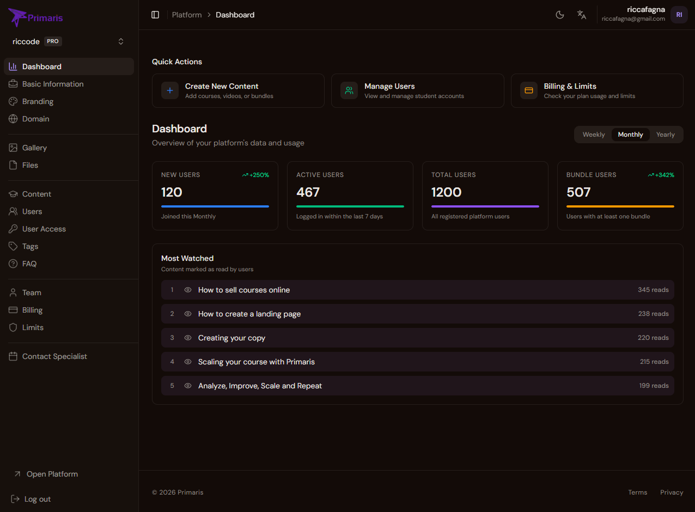Open Branding in the sidebar
This screenshot has width=695, height=512.
pos(38,101)
